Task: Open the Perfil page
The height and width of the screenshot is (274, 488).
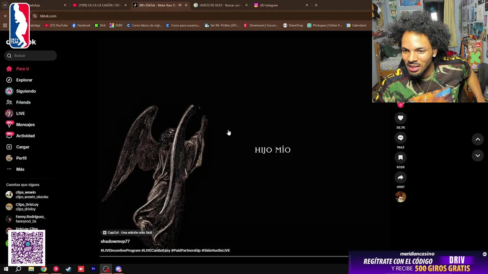Action: [21, 158]
